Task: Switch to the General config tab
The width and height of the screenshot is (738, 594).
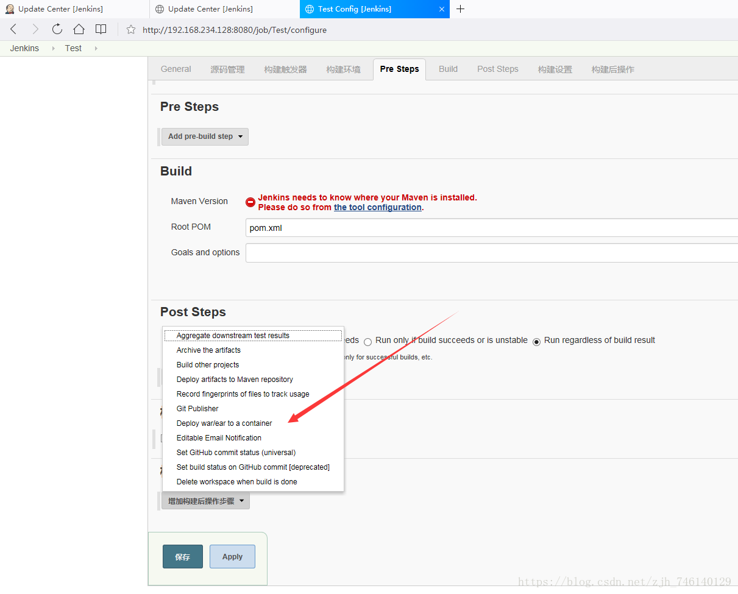Action: pos(176,69)
